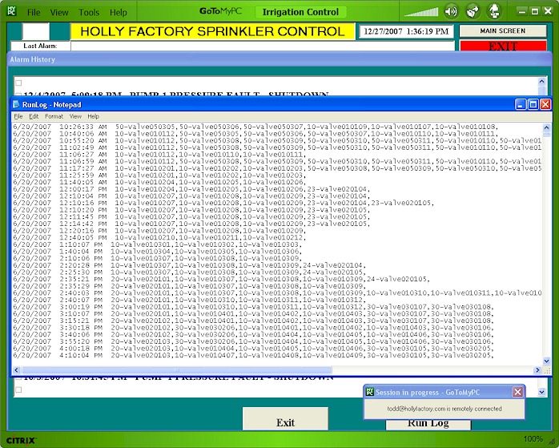Click the date and time display field
Screen dimensions: 559x448
coord(406,31)
